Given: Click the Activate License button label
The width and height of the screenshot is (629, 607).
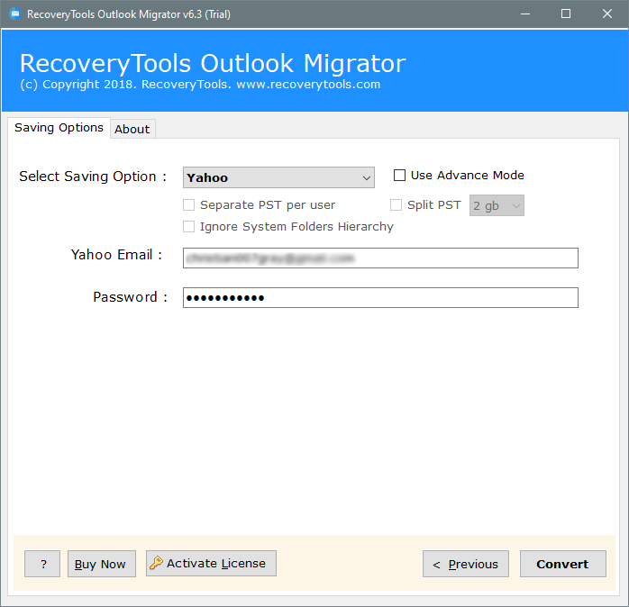Looking at the screenshot, I should [216, 563].
